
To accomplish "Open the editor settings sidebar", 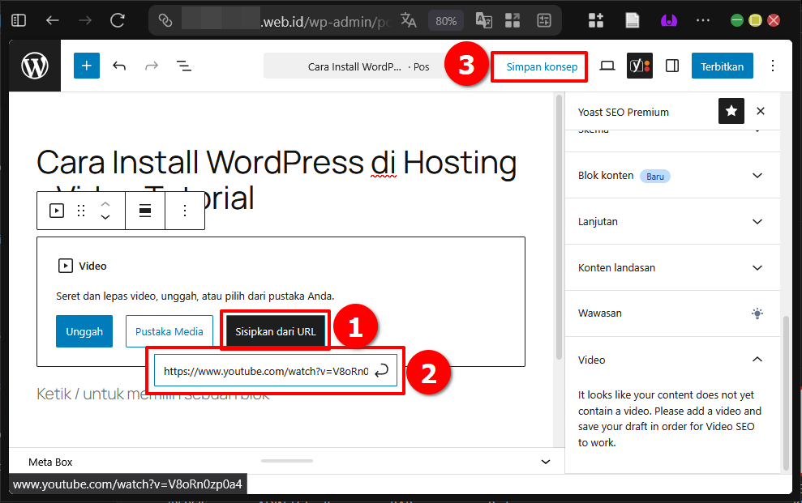I will pos(672,66).
